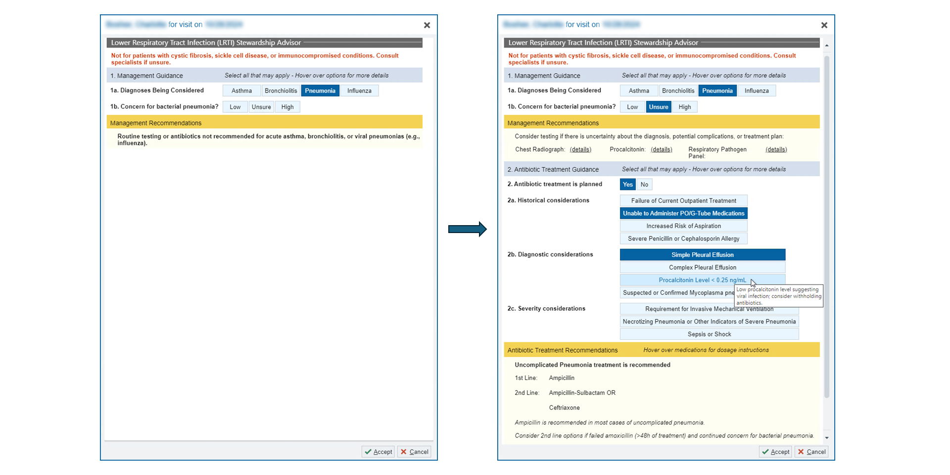The height and width of the screenshot is (475, 950).
Task: Choose Unsure concern in the left window
Action: coord(261,107)
